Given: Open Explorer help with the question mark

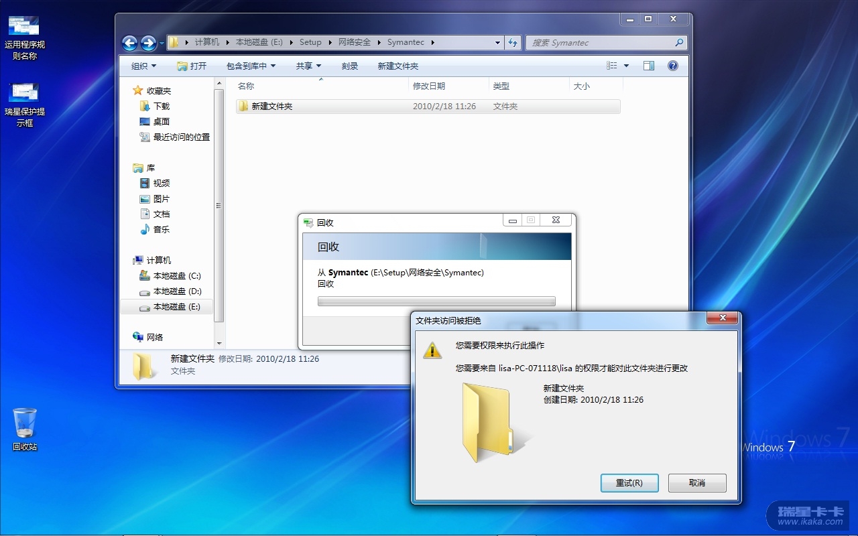Looking at the screenshot, I should point(673,66).
